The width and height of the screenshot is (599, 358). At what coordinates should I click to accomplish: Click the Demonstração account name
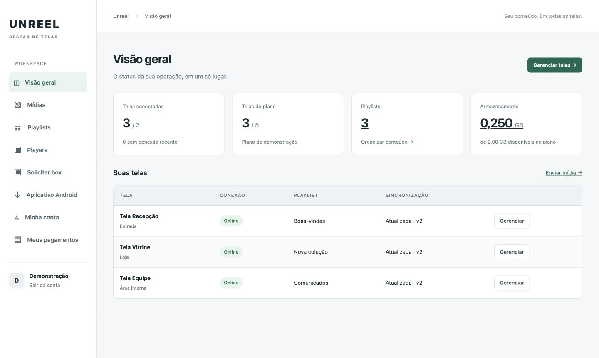(x=49, y=276)
